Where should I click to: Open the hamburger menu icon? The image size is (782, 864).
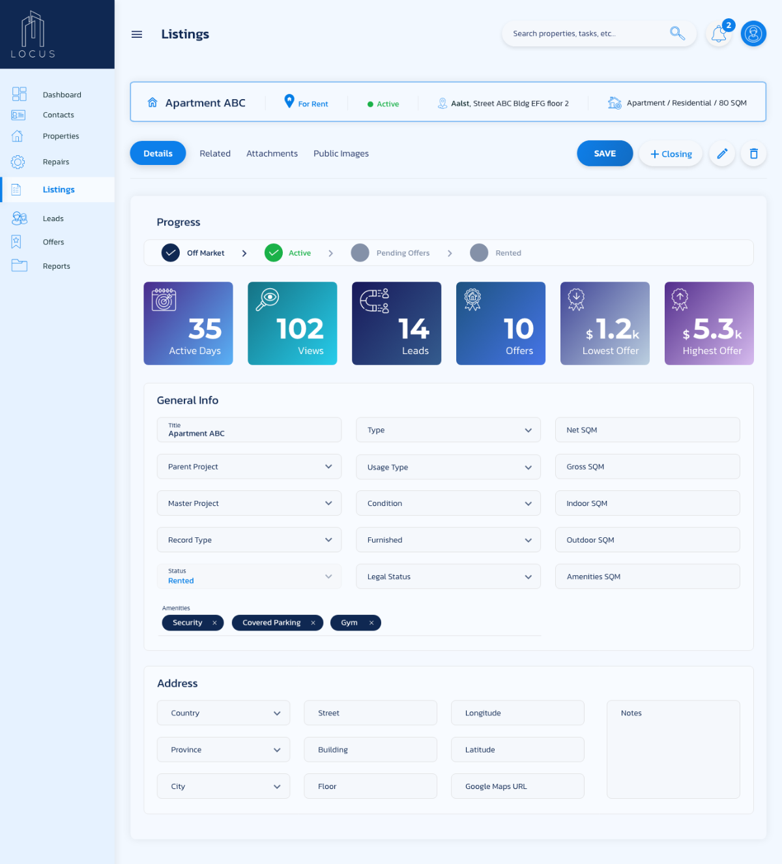pyautogui.click(x=137, y=35)
